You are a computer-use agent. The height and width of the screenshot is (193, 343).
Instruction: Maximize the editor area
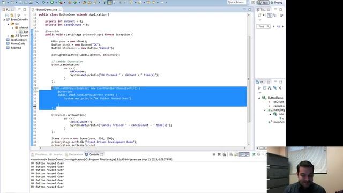tap(250, 10)
